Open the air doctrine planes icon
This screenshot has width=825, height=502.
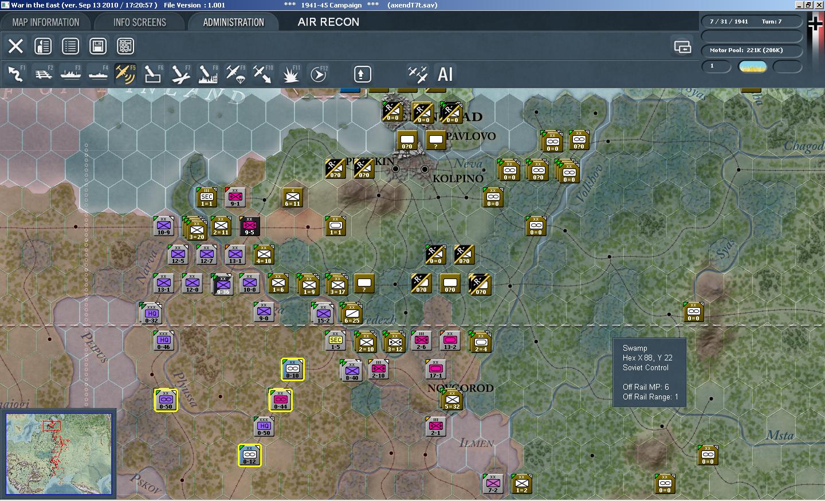(x=418, y=74)
